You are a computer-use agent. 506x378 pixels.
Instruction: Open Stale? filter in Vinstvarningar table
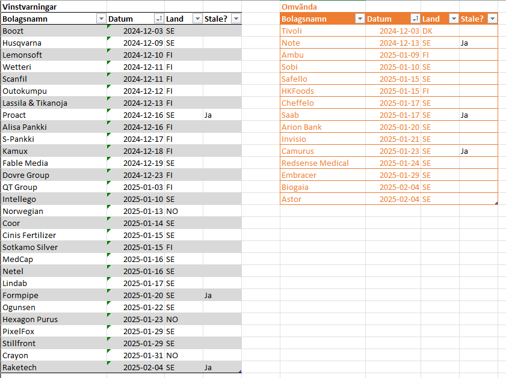[x=236, y=19]
